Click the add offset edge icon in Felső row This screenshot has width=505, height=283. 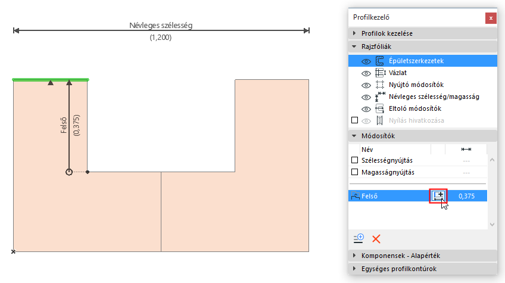pos(438,195)
